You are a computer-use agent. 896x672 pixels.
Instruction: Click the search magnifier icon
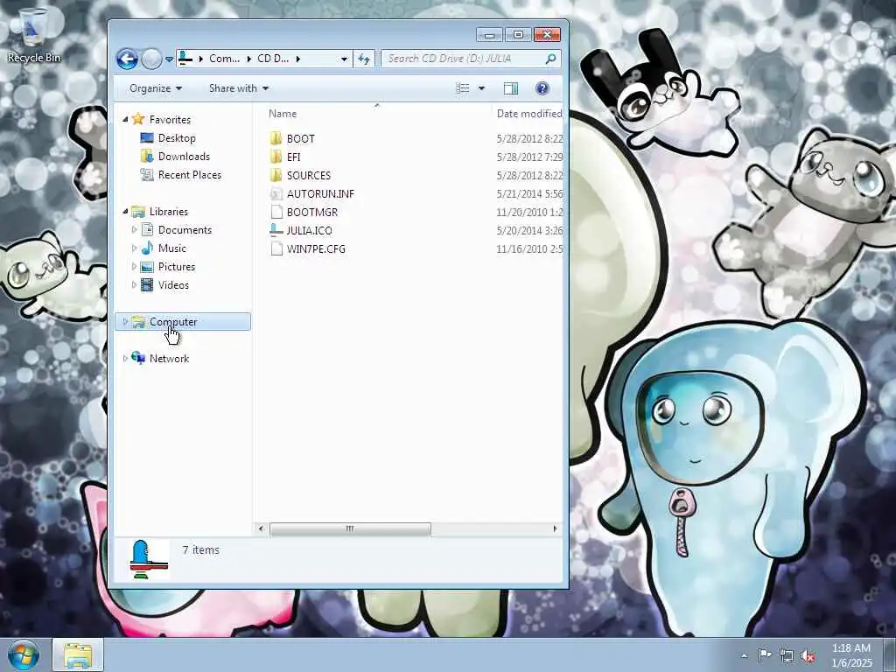pyautogui.click(x=551, y=59)
